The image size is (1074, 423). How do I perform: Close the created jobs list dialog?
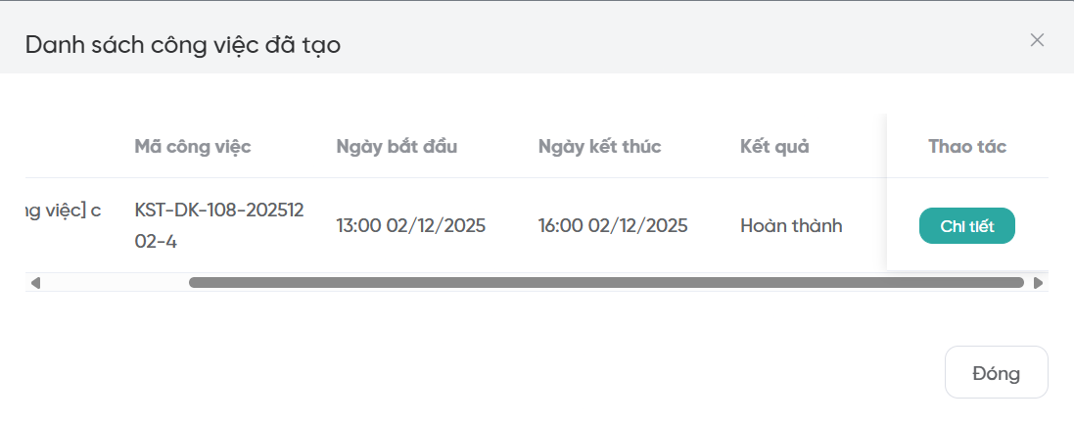(1037, 40)
